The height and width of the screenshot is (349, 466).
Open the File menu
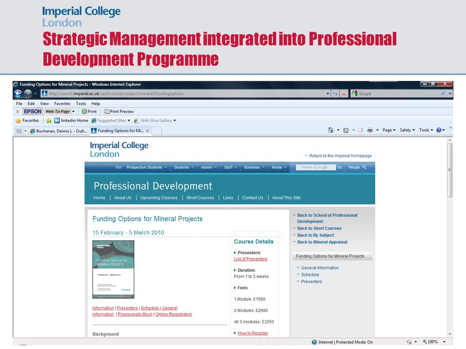click(19, 104)
